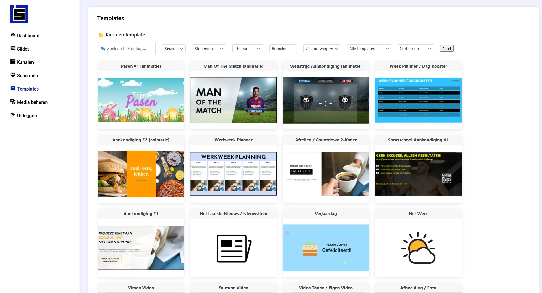Open the Thema filter dropdown
Screen dimensions: 542x293
247,49
